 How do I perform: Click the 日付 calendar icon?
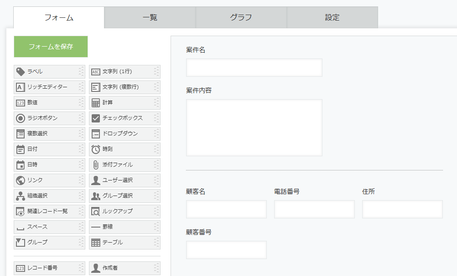coord(21,149)
